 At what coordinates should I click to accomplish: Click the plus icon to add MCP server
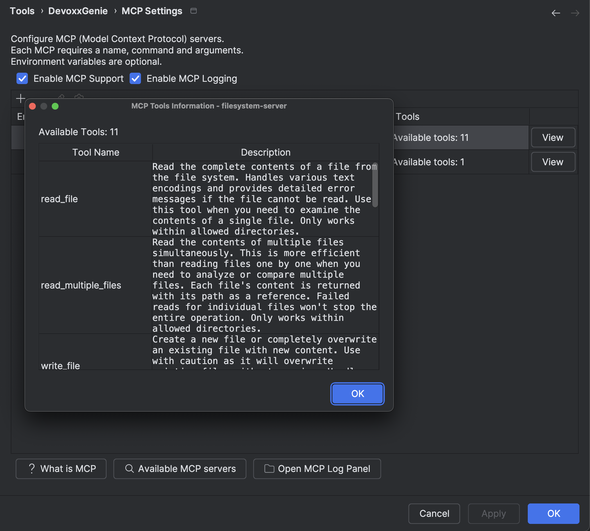(20, 98)
